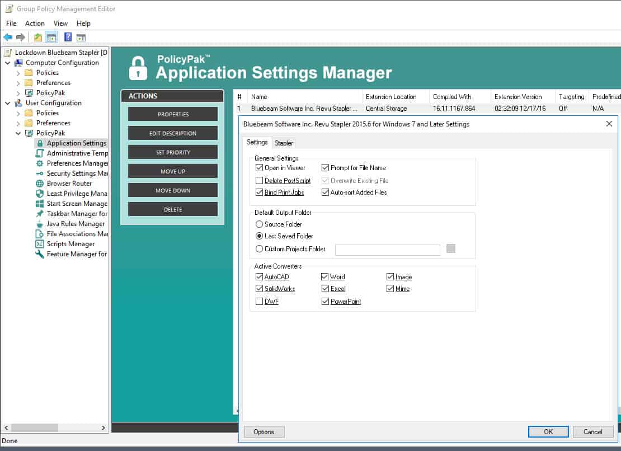Expand Preferences under User Configuration
The width and height of the screenshot is (621, 451).
coord(18,123)
